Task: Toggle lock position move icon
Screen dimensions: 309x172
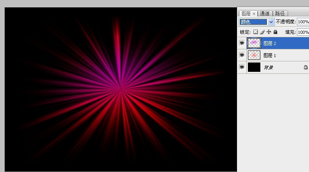Action: point(269,32)
